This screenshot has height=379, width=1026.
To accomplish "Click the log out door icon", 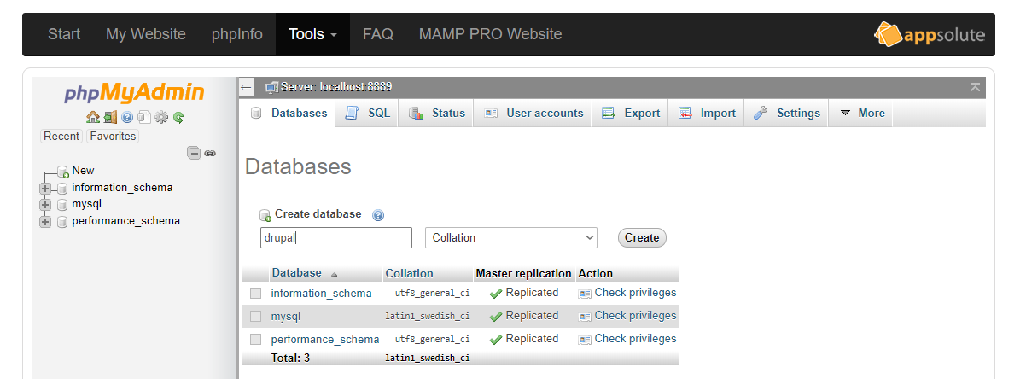I will 110,118.
